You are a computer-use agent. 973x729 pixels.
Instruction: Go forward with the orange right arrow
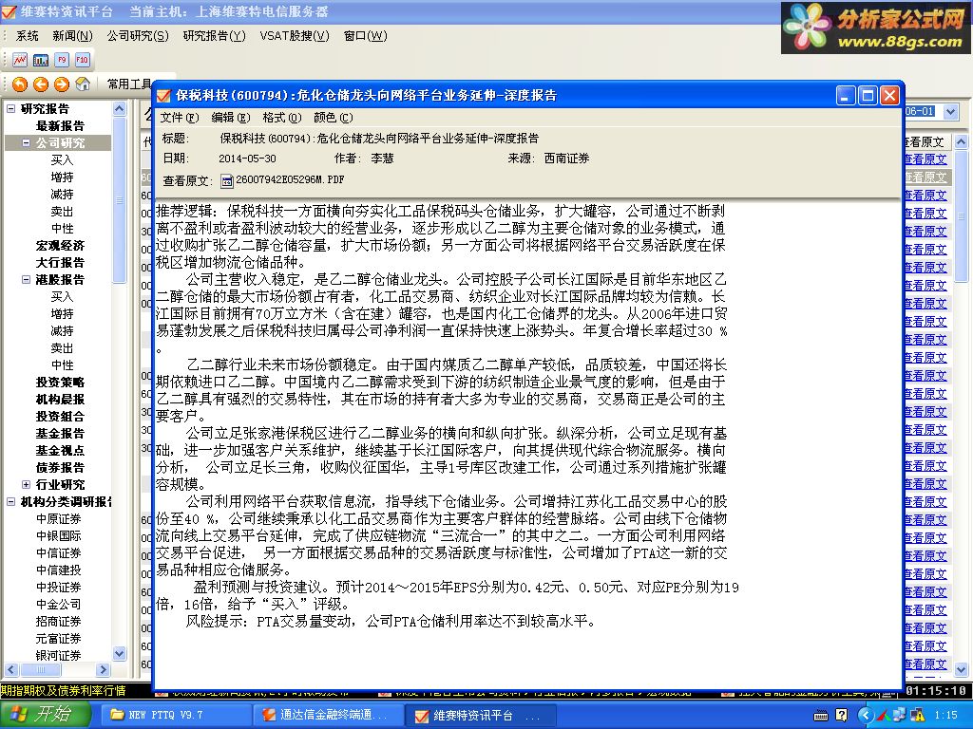(x=62, y=84)
